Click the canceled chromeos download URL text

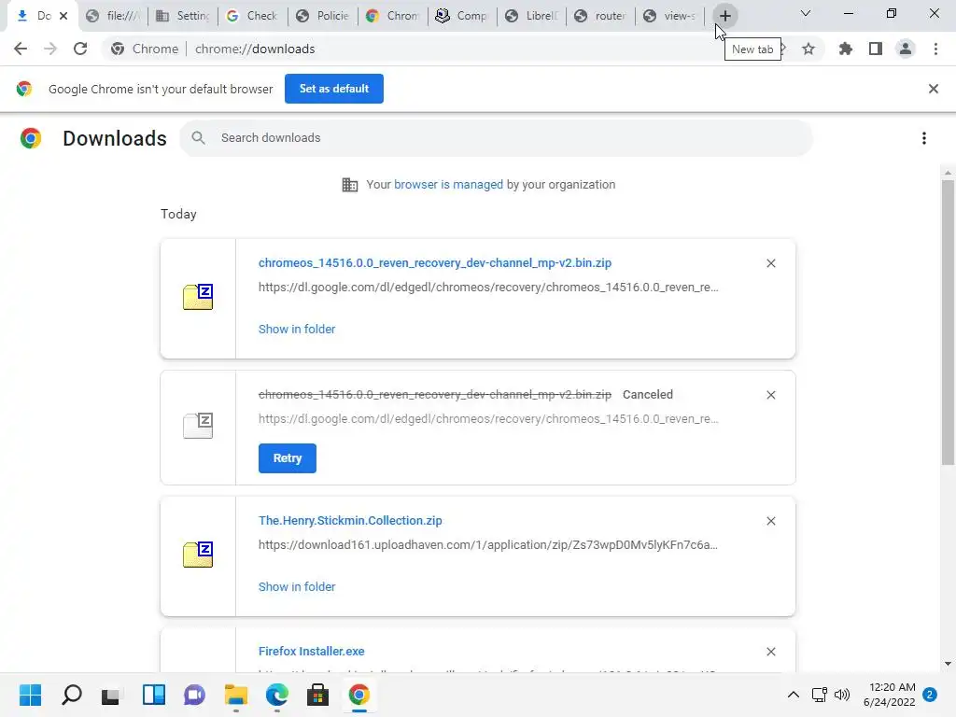(488, 419)
